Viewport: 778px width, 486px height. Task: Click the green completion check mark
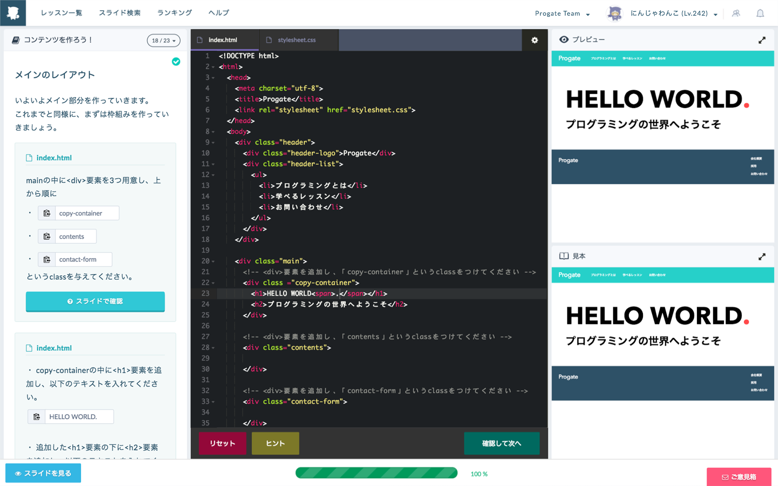click(x=176, y=62)
